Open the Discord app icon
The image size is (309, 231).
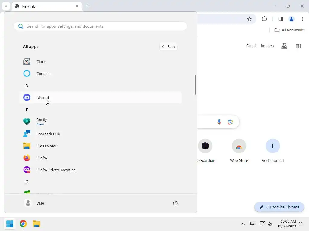(27, 97)
